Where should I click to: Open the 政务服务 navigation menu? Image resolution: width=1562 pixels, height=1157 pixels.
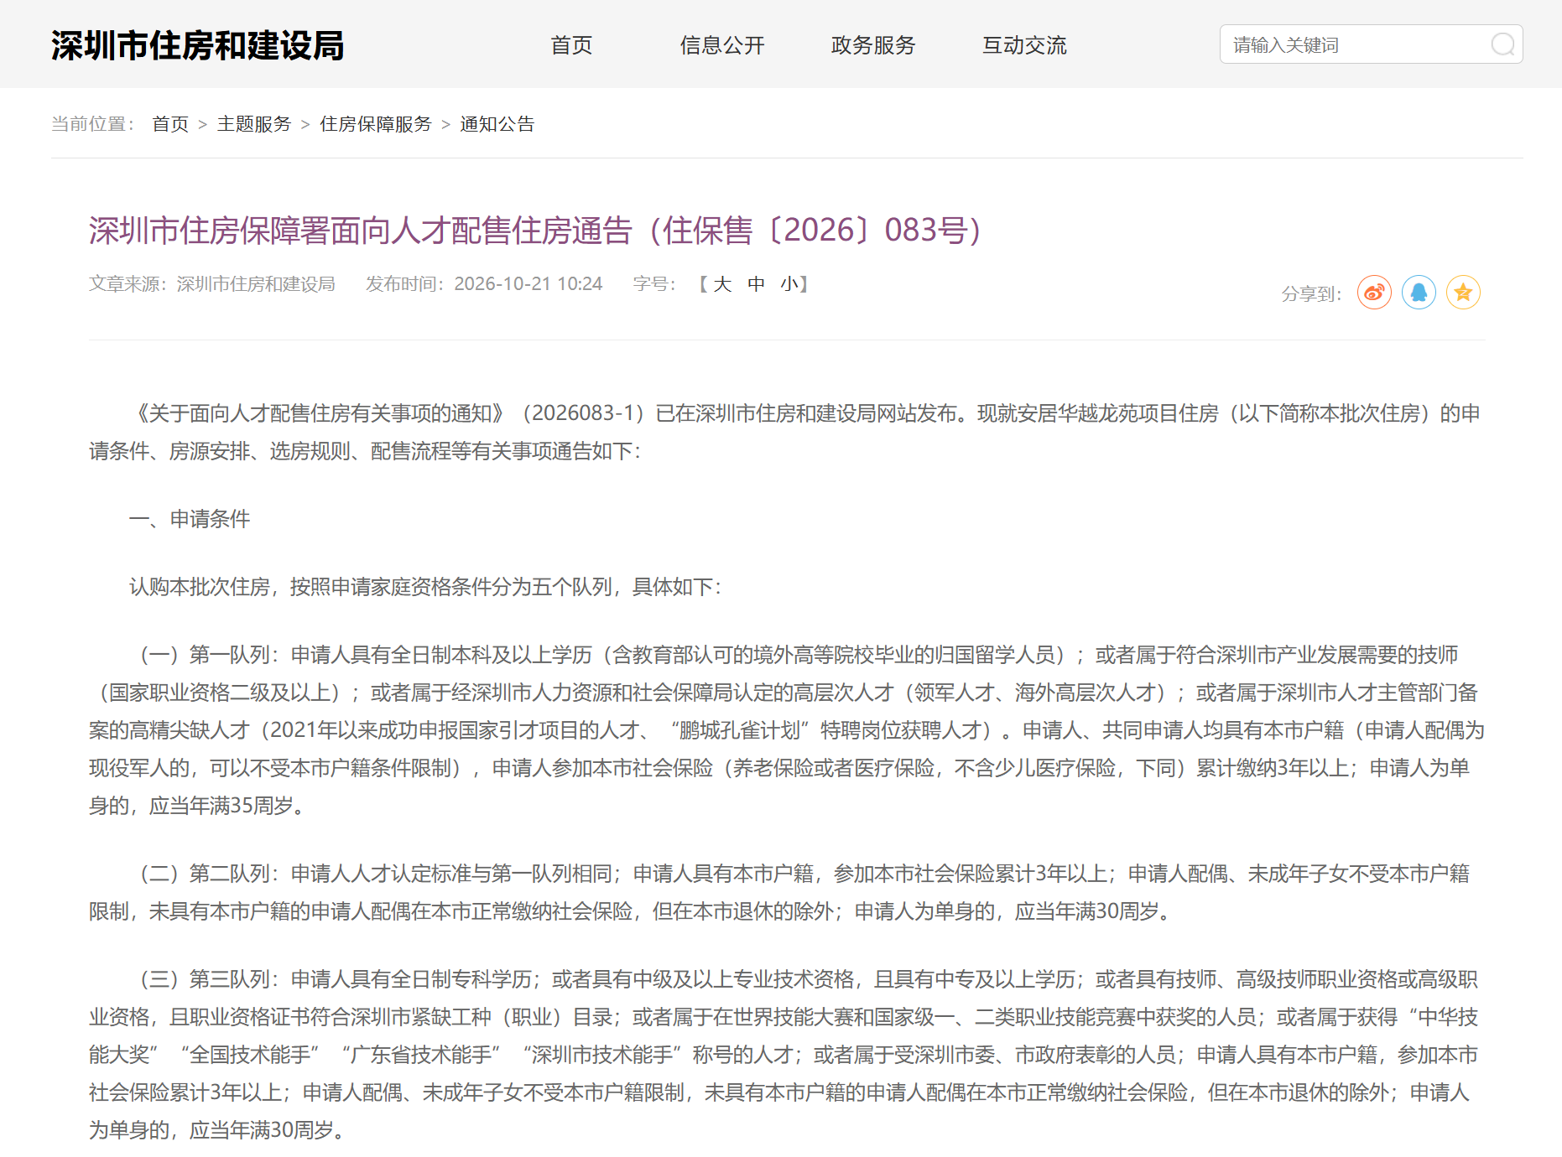tap(873, 45)
